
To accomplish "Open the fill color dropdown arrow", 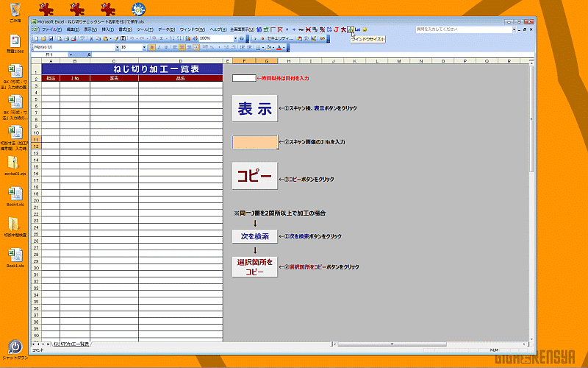I will point(273,47).
